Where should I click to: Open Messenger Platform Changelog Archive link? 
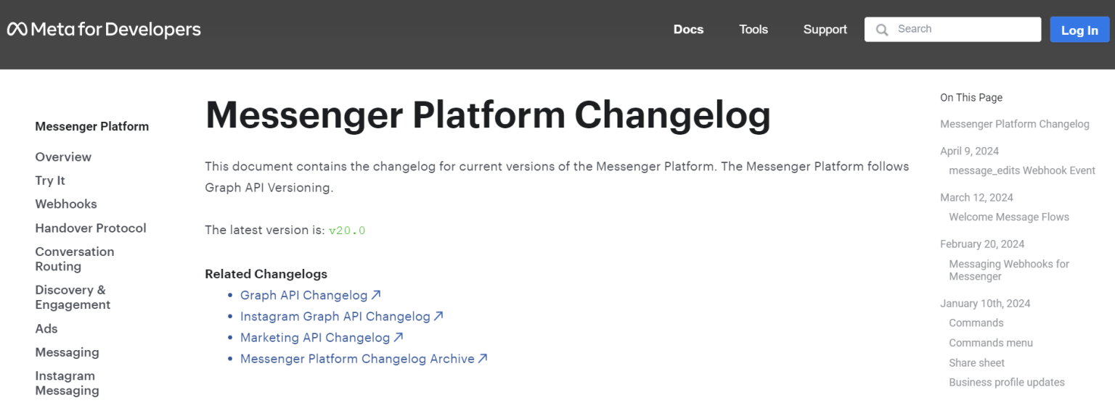[x=357, y=358]
